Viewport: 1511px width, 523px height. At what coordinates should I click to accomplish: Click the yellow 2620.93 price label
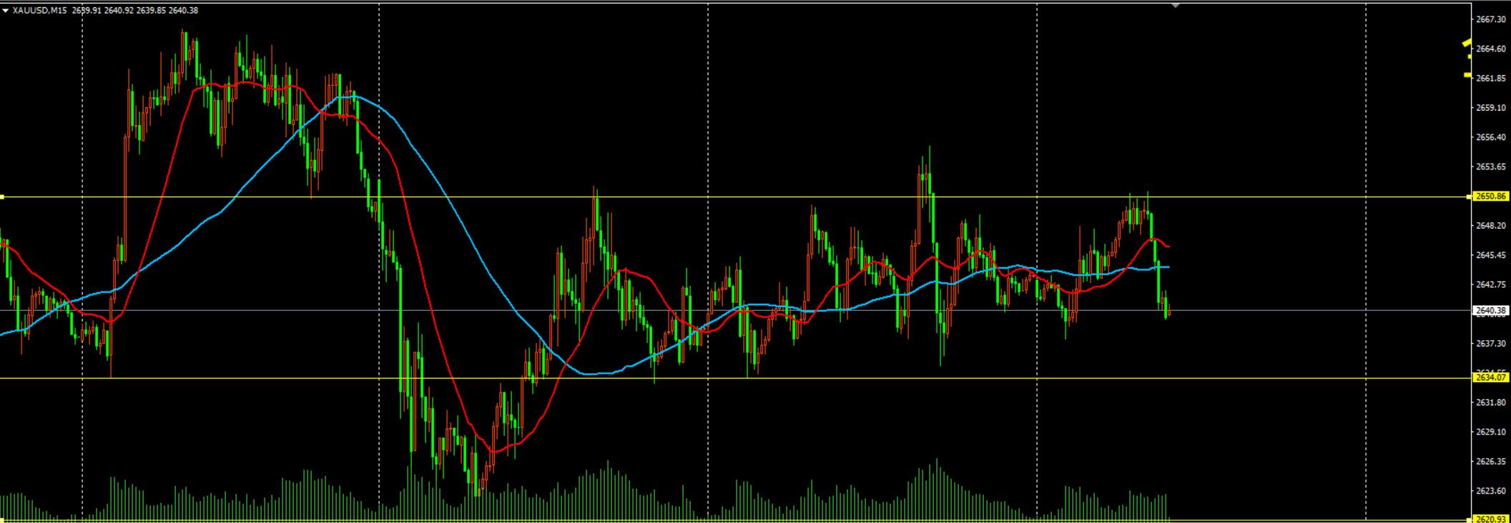(x=1490, y=519)
